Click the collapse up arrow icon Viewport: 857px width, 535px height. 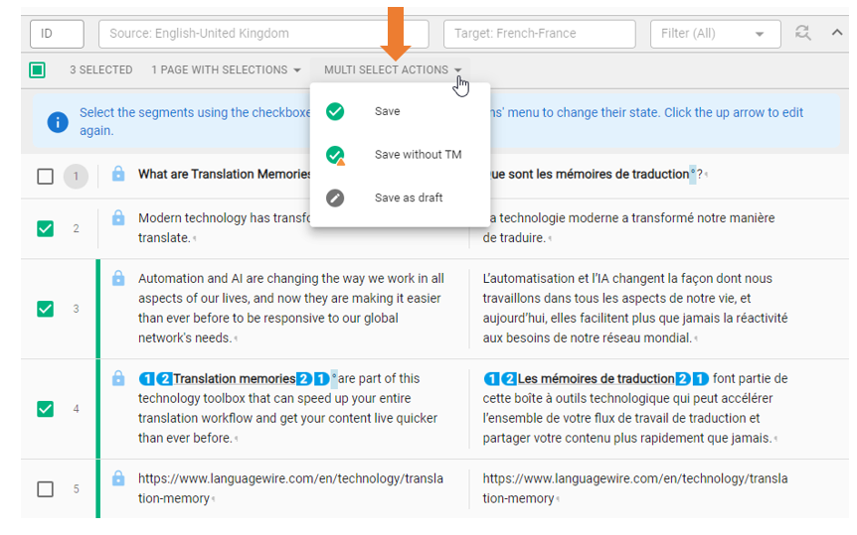tap(836, 33)
